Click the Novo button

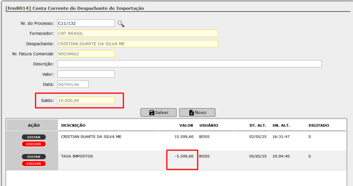(197, 112)
